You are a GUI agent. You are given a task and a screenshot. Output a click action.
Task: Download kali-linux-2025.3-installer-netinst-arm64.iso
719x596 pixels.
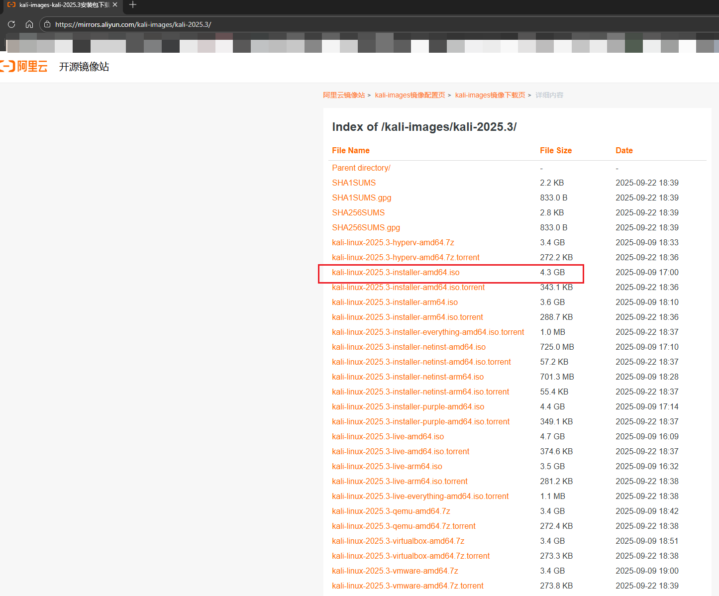coord(408,377)
